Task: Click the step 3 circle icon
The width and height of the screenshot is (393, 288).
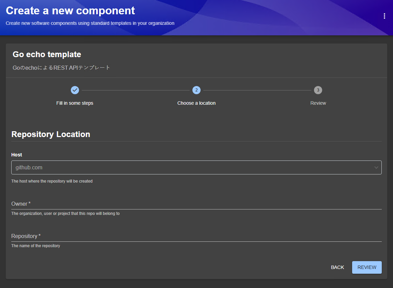Action: click(318, 90)
